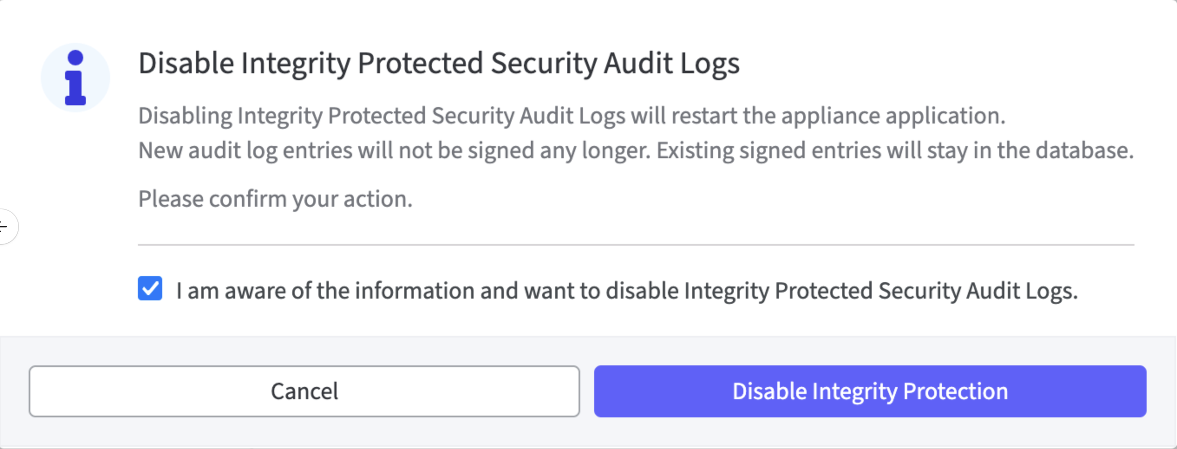Click 'Security Audit Logs' at end of checkbox label

tap(978, 291)
